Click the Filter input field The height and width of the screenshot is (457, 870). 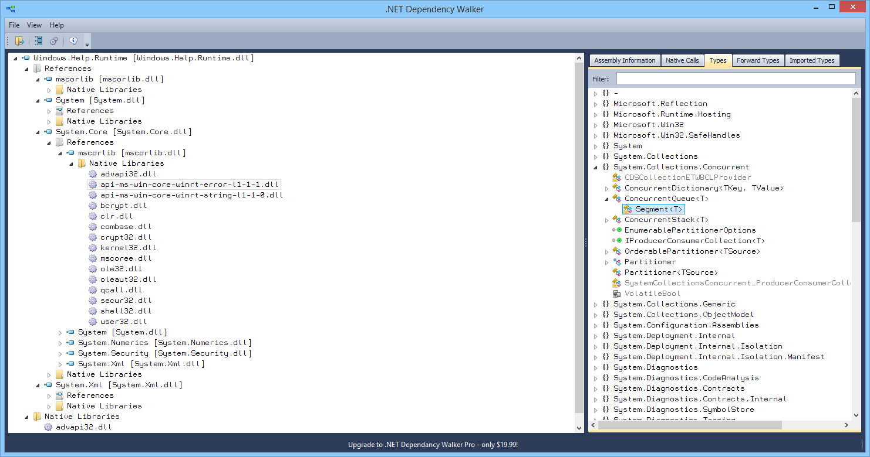736,79
